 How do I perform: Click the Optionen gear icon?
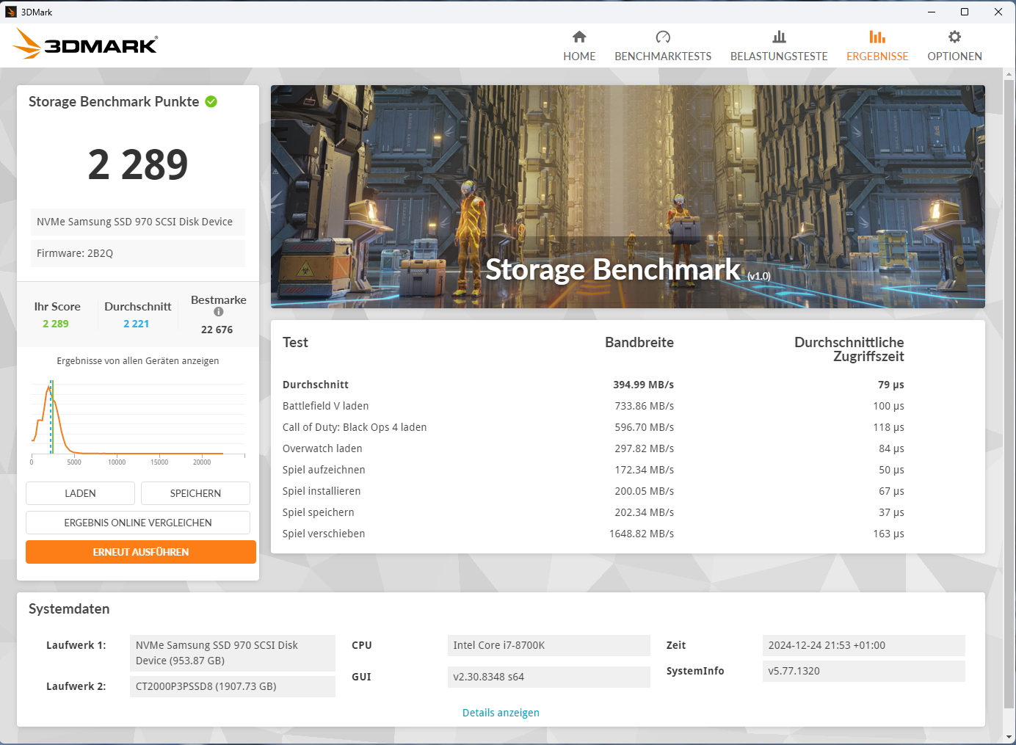954,37
